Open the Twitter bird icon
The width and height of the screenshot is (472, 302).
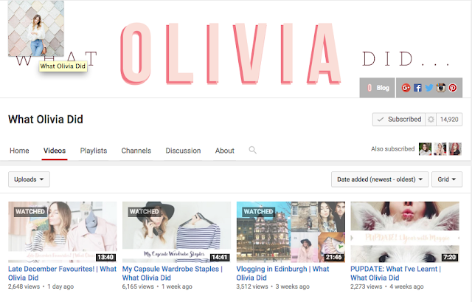click(429, 88)
